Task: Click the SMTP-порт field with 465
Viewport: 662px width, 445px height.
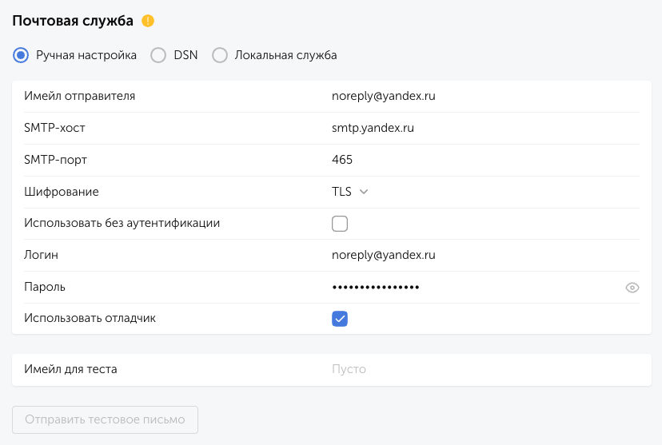Action: coord(485,160)
